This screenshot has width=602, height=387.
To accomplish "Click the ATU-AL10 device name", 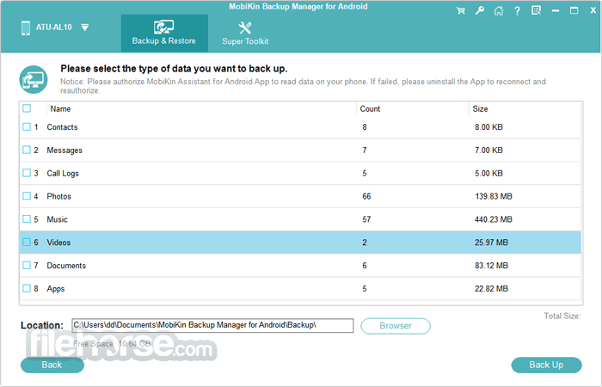I will [x=53, y=28].
